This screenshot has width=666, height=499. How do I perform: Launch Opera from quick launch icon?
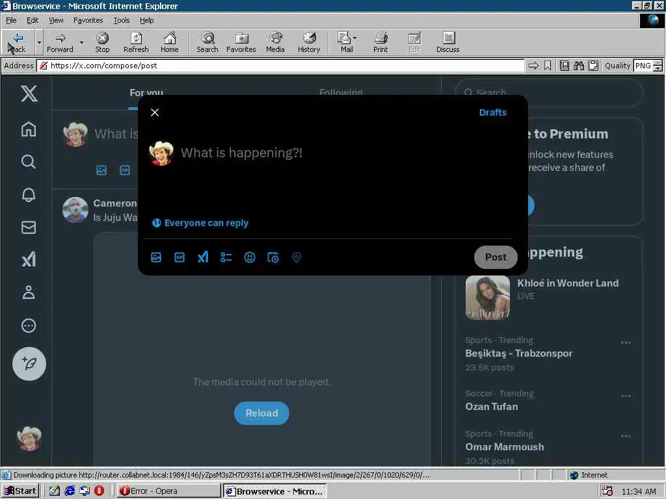[99, 491]
